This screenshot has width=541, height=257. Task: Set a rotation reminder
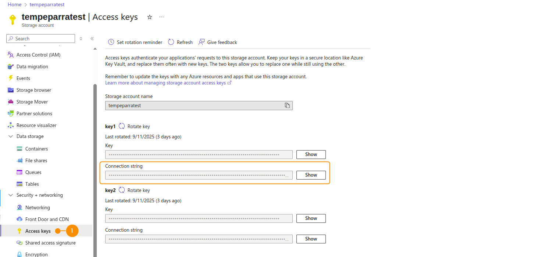pyautogui.click(x=135, y=42)
